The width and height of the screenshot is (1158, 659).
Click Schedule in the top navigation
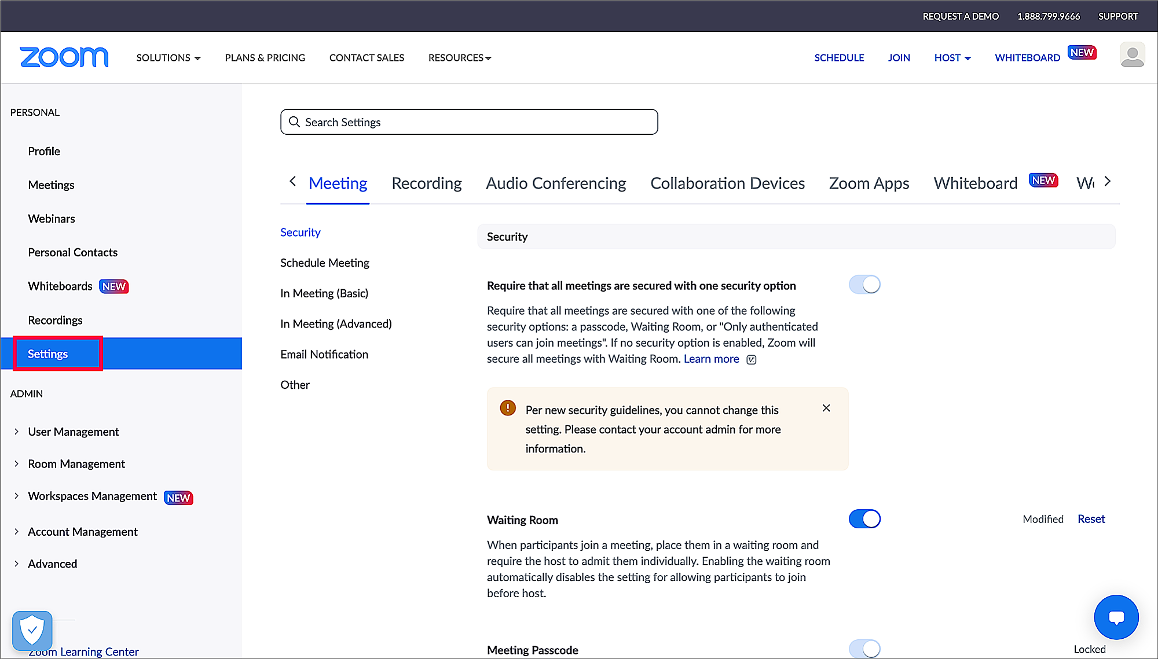pyautogui.click(x=839, y=58)
